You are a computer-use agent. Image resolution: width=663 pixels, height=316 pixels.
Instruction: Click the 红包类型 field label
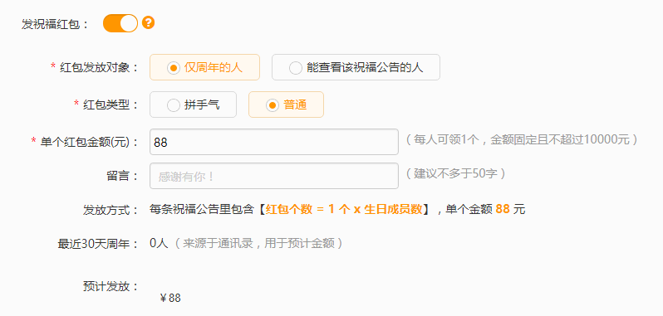click(106, 105)
